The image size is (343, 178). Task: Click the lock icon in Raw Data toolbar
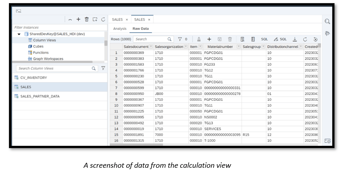click(x=198, y=39)
